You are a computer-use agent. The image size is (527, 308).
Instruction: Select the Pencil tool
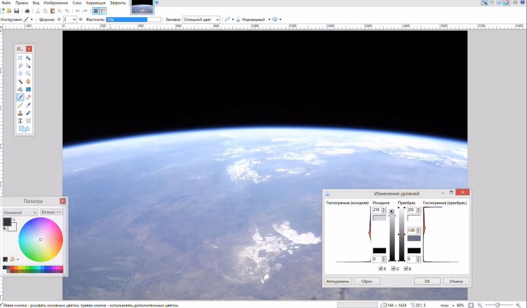(20, 105)
